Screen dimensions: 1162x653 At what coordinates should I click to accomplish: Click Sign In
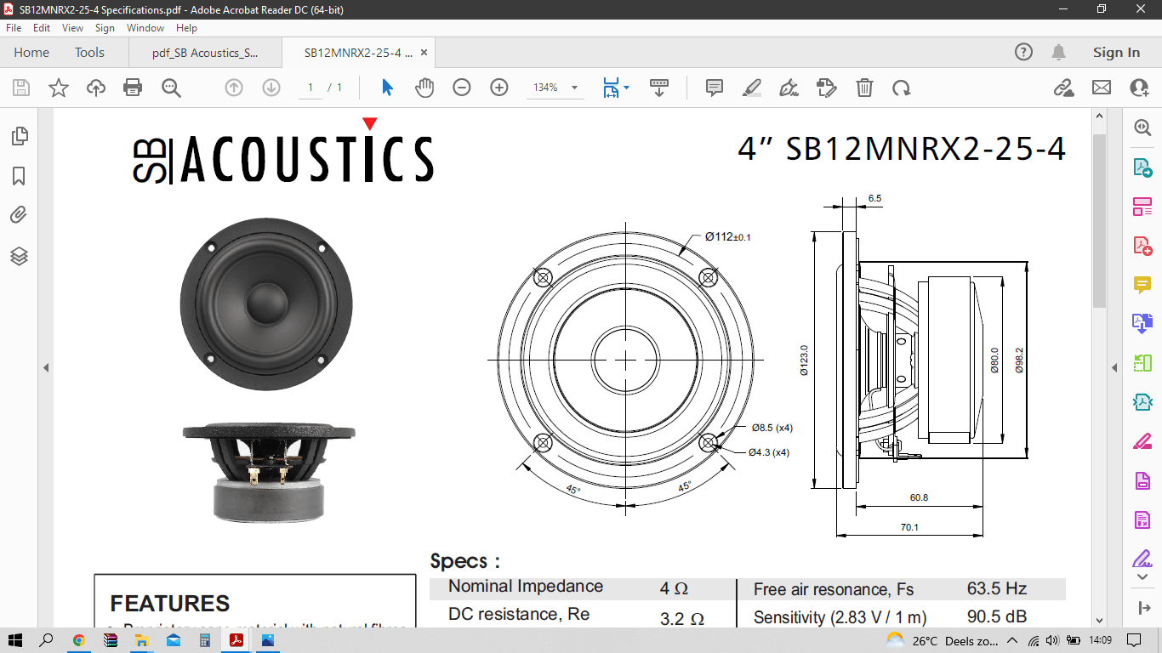pos(1116,53)
